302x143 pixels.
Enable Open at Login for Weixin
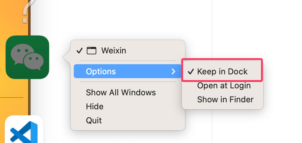[x=224, y=85]
